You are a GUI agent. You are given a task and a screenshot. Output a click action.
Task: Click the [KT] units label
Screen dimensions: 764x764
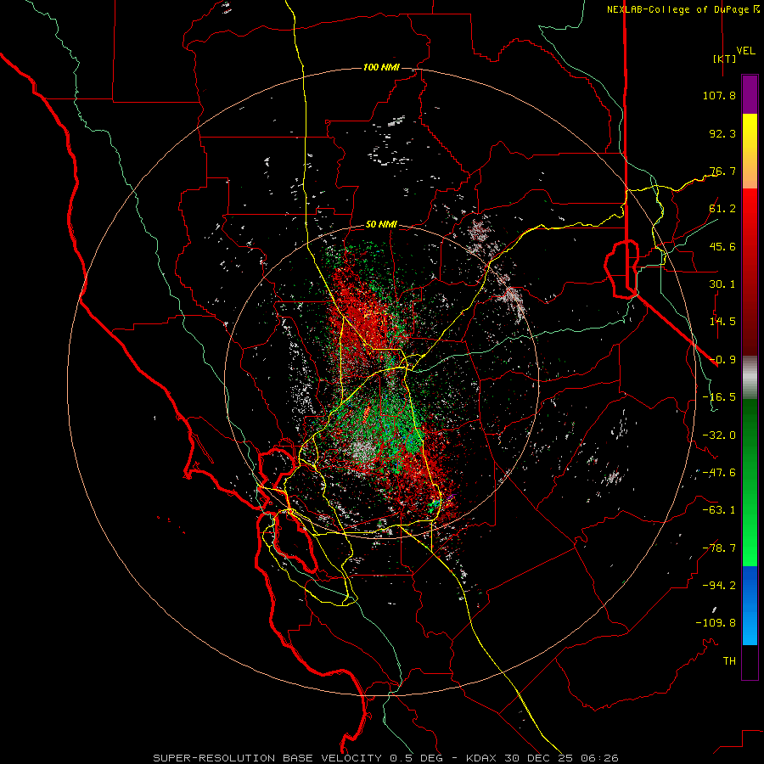(725, 59)
